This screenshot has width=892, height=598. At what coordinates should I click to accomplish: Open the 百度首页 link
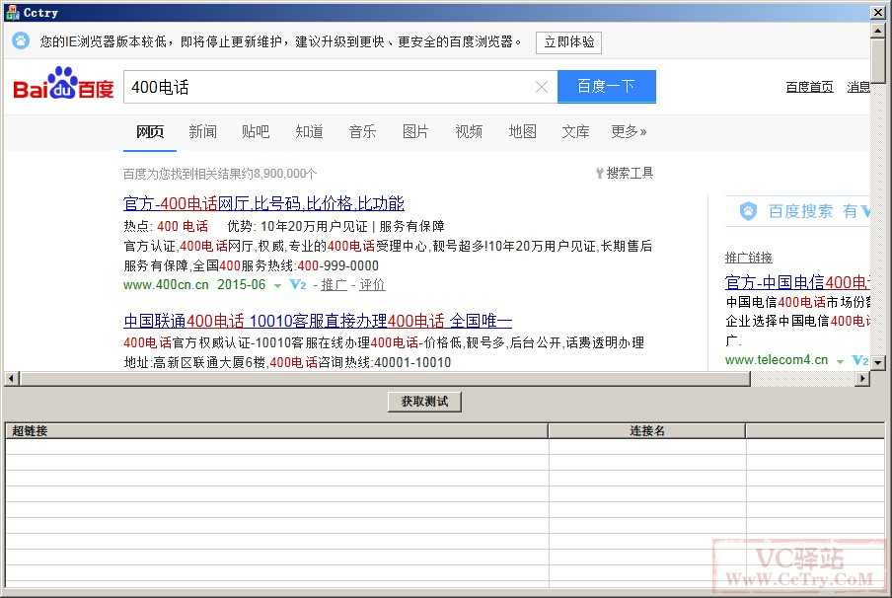click(x=809, y=87)
